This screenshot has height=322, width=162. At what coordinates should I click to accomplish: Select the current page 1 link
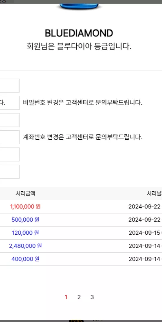pos(66,297)
